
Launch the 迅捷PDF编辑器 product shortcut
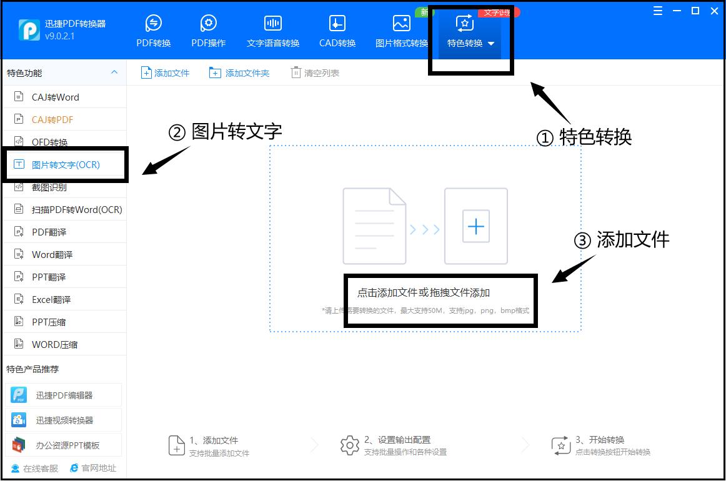60,394
